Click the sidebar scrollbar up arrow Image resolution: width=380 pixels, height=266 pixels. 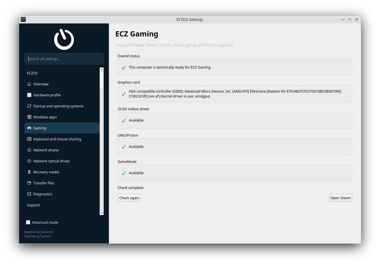[x=102, y=69]
